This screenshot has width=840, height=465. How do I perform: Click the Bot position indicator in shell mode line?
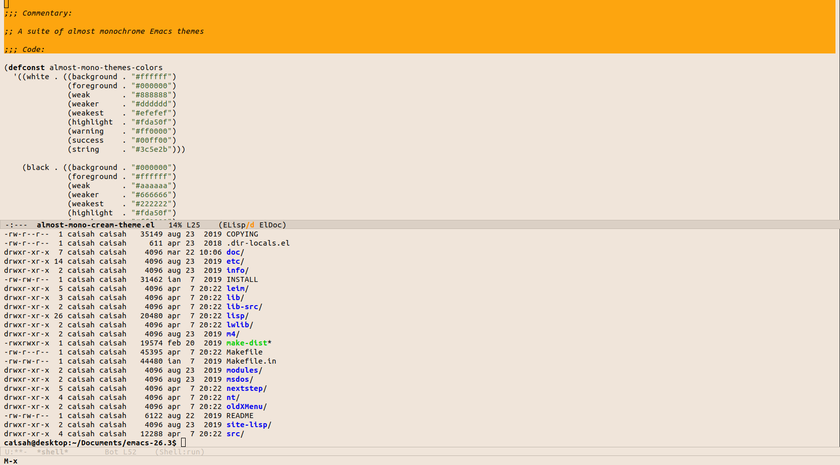point(111,452)
